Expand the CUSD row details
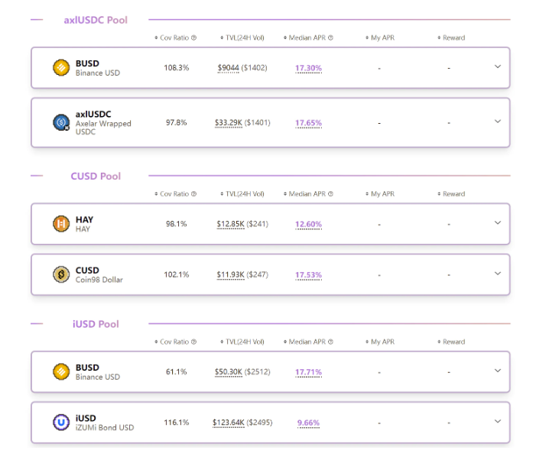Image resolution: width=536 pixels, height=457 pixels. pos(498,274)
